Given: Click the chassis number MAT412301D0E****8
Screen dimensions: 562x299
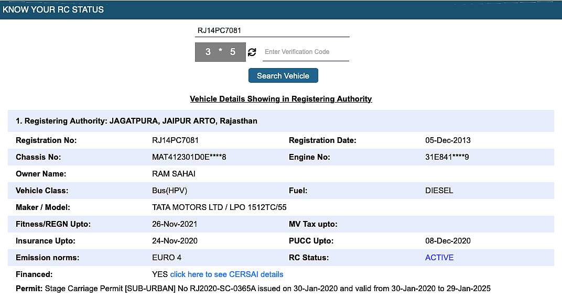Looking at the screenshot, I should tap(189, 157).
